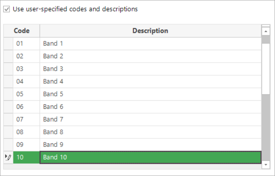Select the Band 3 description cell
Image resolution: width=275 pixels, height=176 pixels.
tap(150, 69)
